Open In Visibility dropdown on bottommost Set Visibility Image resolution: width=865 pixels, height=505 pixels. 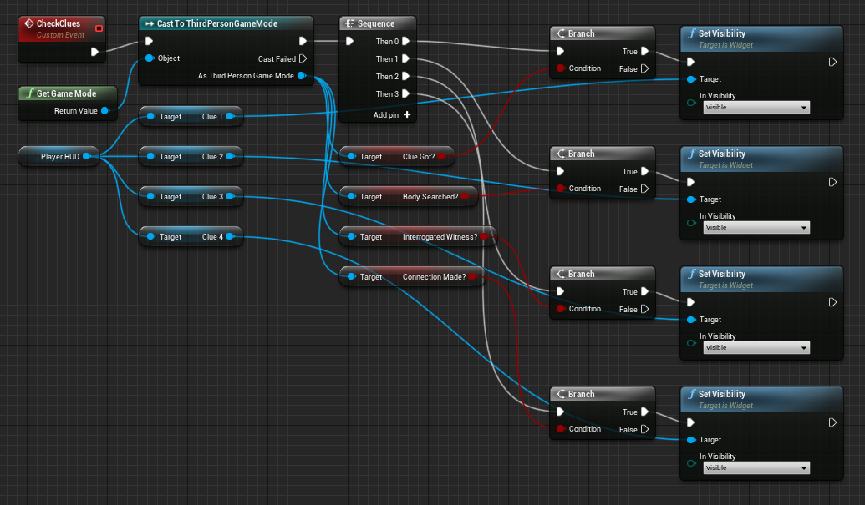point(756,467)
